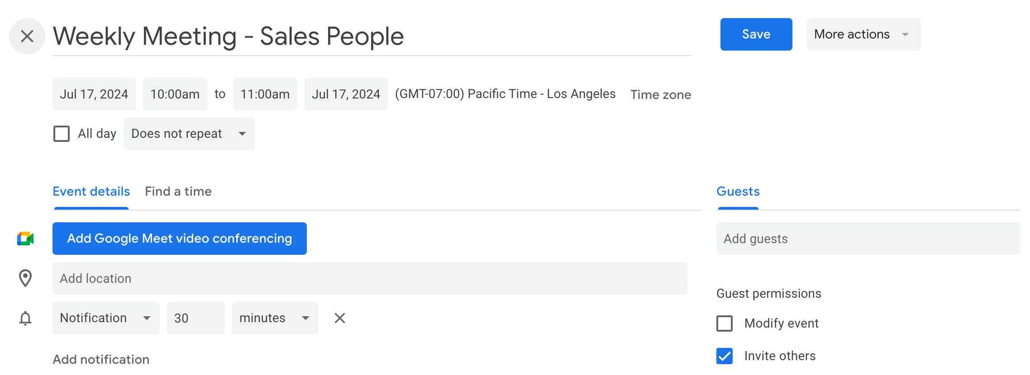The height and width of the screenshot is (375, 1030).
Task: Click the notification bell icon
Action: (x=25, y=318)
